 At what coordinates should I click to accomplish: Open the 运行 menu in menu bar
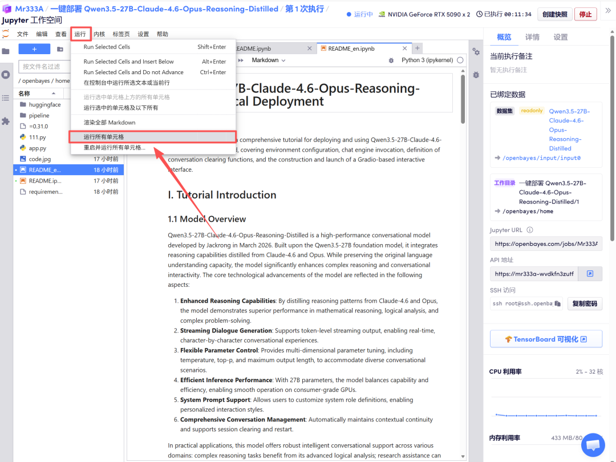(80, 34)
